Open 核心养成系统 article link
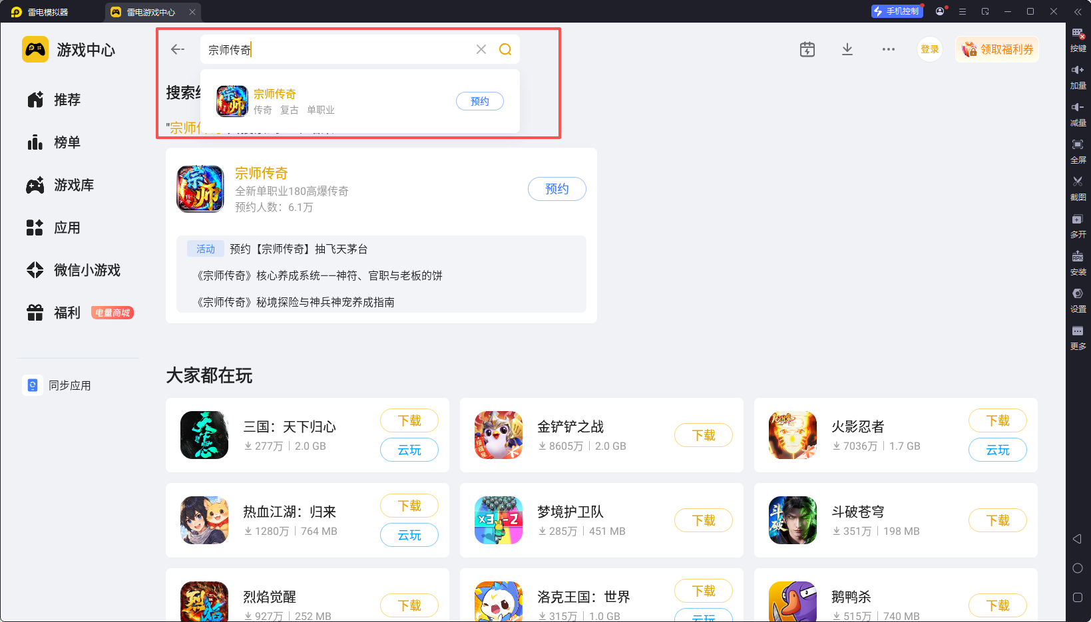 coord(320,275)
